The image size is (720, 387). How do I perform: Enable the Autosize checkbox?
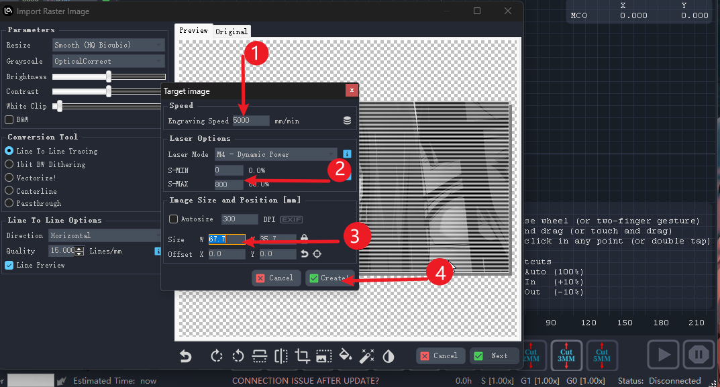(x=174, y=219)
